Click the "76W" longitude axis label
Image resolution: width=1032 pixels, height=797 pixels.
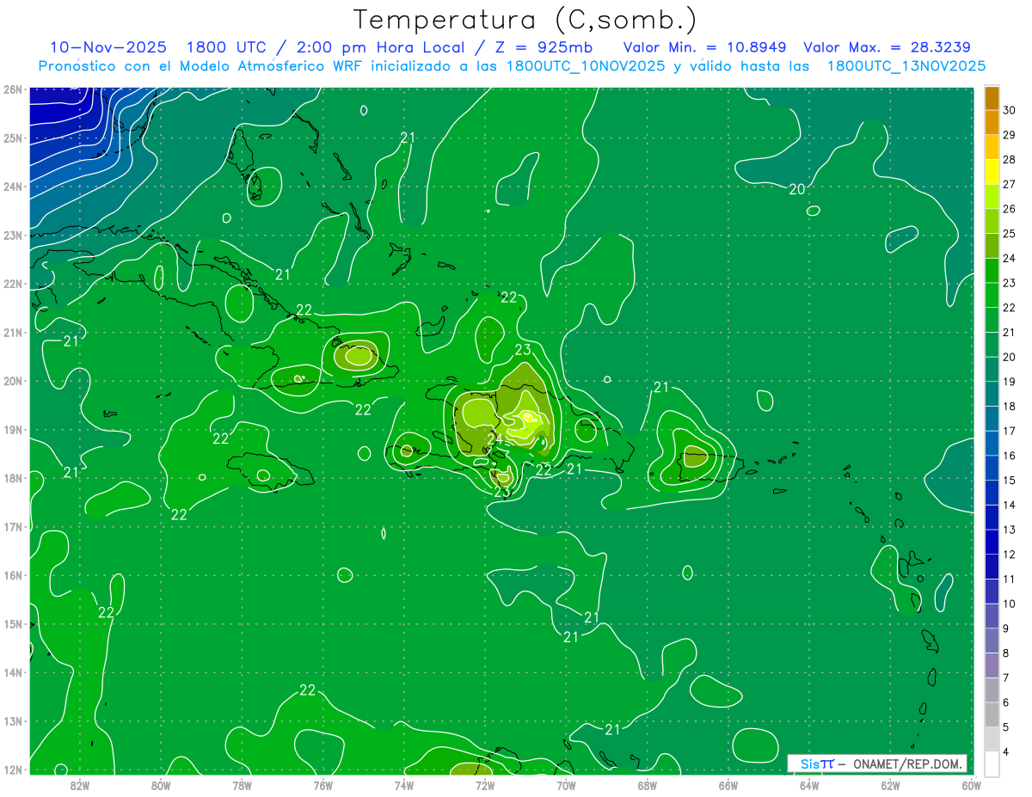pyautogui.click(x=322, y=785)
